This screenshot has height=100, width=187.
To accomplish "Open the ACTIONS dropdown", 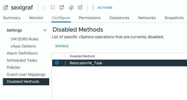I will pyautogui.click(x=105, y=8).
